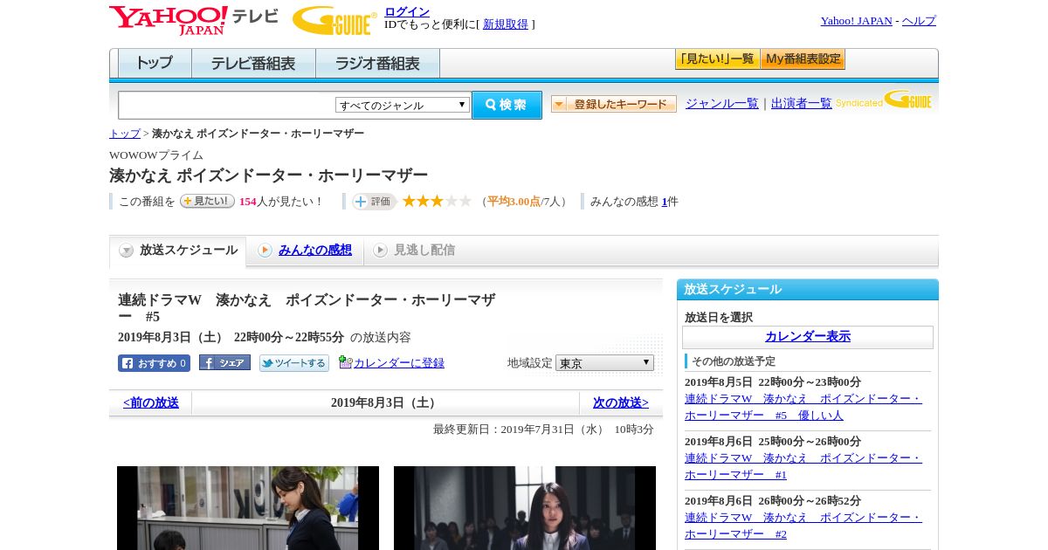
Task: Switch to the トップ navigation tab
Action: pyautogui.click(x=155, y=64)
